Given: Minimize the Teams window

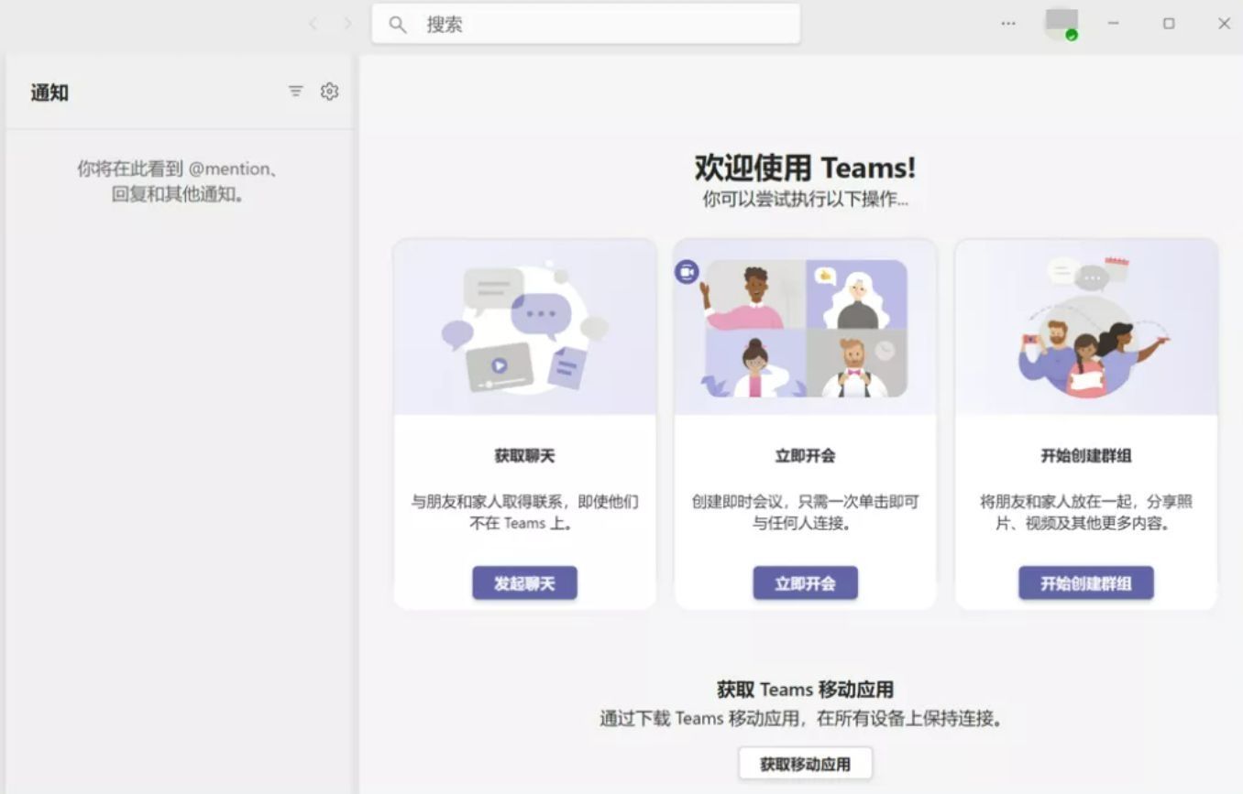Looking at the screenshot, I should coord(1113,24).
